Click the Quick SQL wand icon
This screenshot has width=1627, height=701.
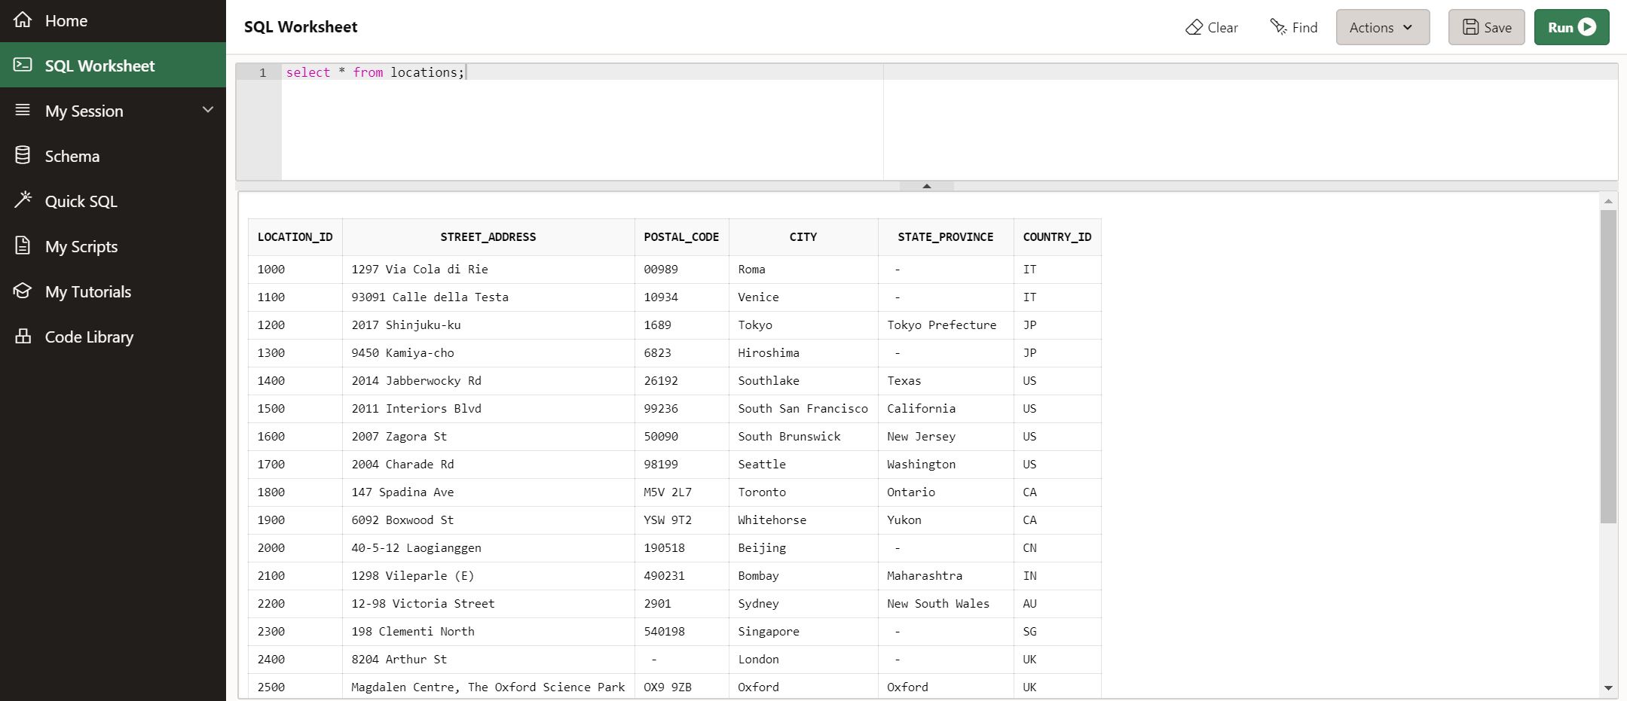click(x=23, y=200)
